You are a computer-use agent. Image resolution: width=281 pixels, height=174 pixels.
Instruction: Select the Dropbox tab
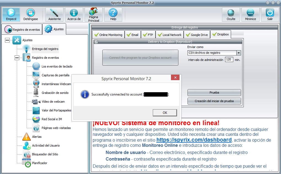(221, 34)
